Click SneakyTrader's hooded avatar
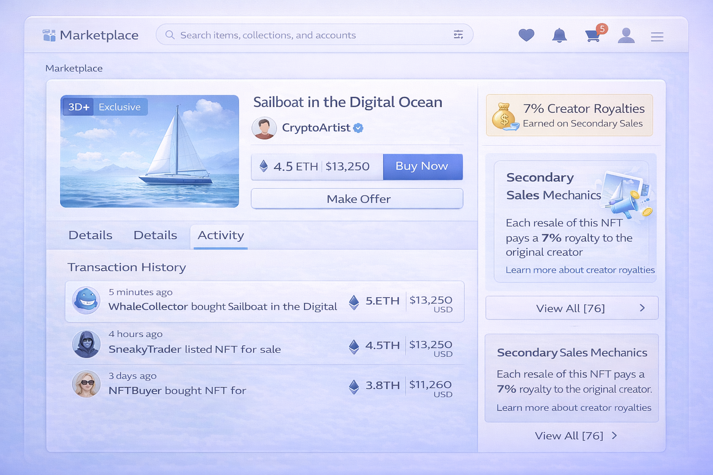Viewport: 713px width, 475px height. point(86,344)
